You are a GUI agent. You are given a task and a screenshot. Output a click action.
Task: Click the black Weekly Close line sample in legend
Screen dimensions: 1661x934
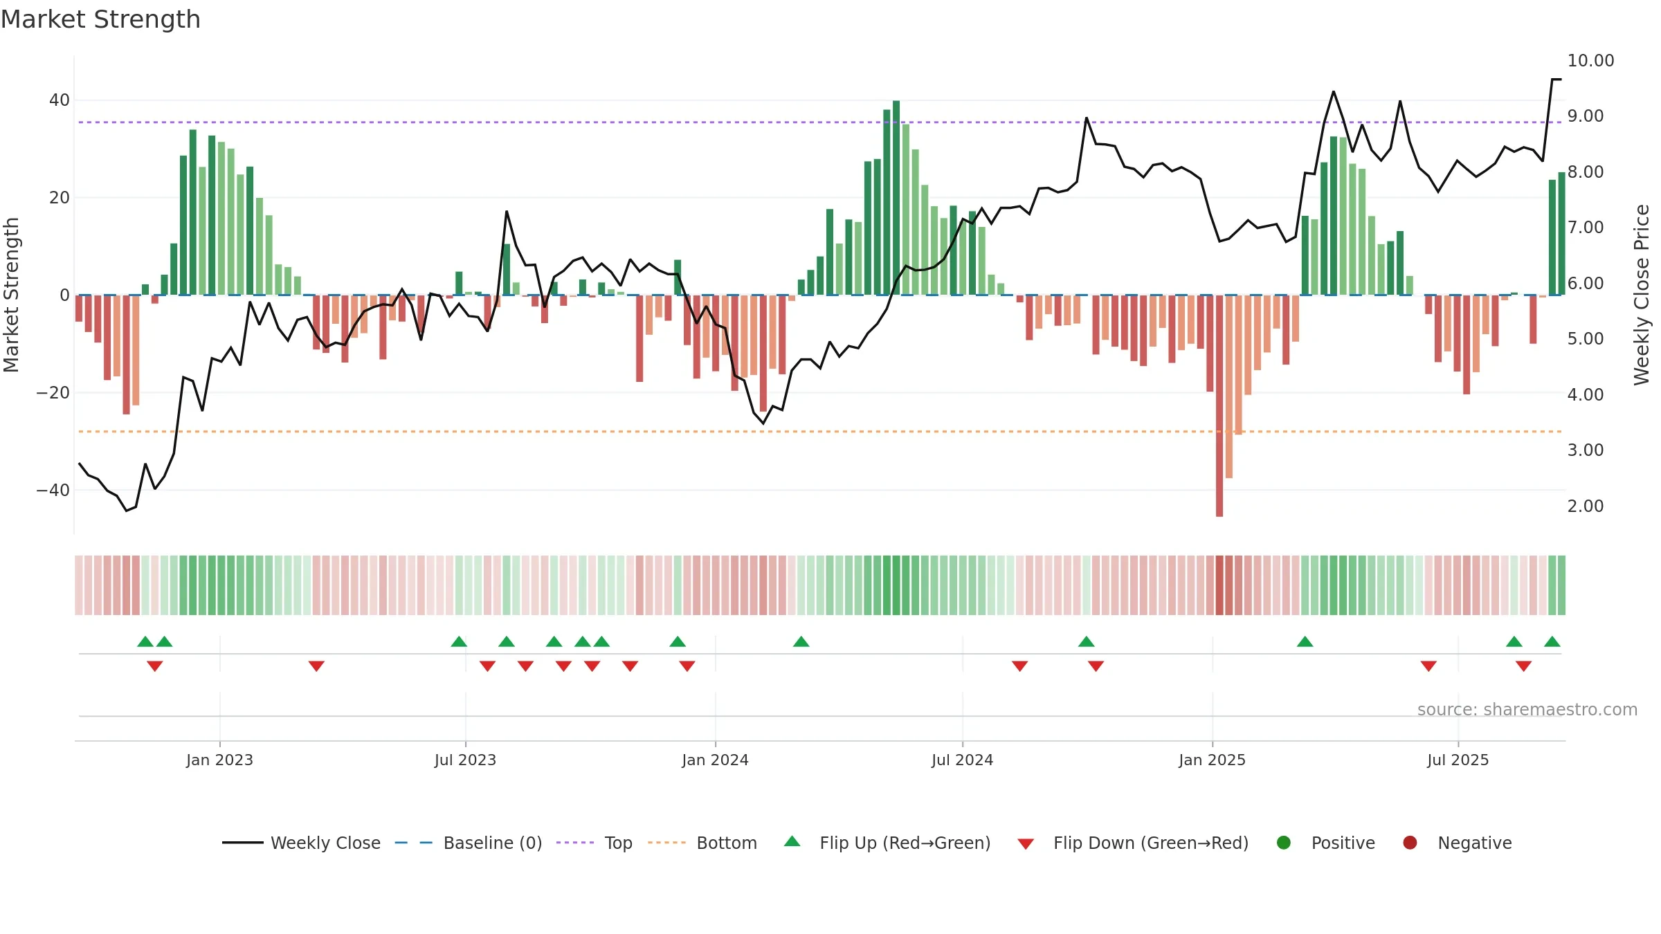pos(243,843)
